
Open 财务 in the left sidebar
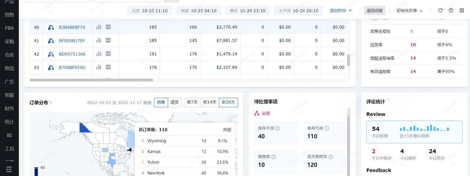coord(9,108)
